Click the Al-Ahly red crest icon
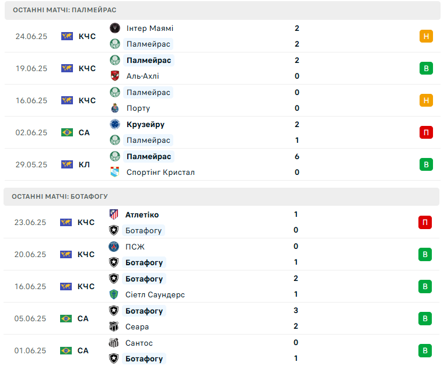The image size is (447, 369). [x=115, y=76]
